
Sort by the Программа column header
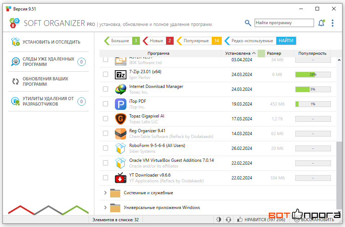coord(158,53)
